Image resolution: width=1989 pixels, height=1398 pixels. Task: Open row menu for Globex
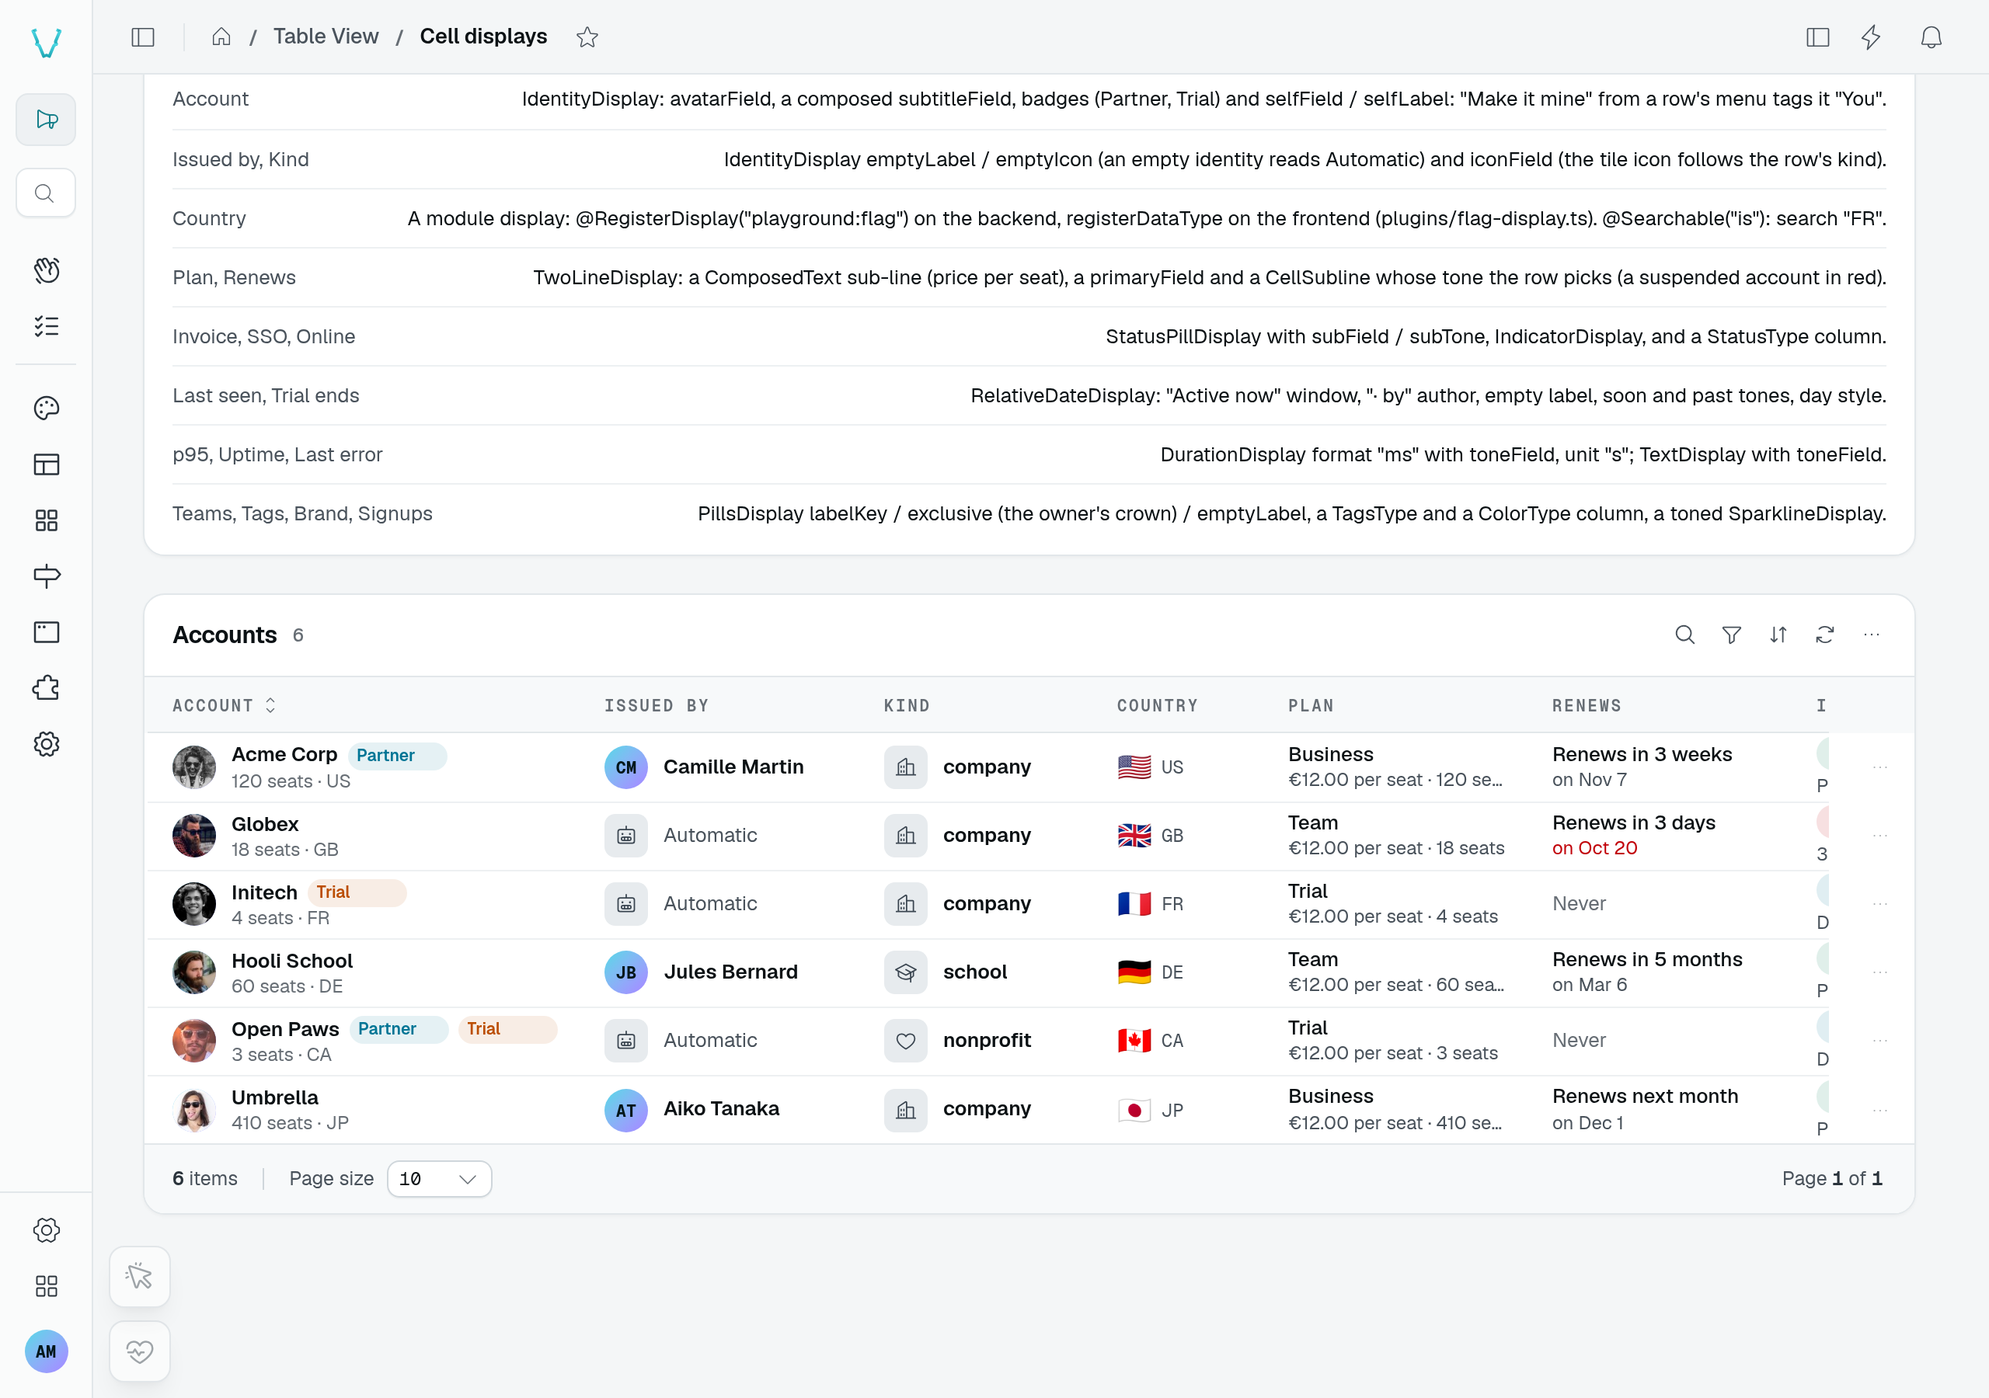coord(1879,836)
